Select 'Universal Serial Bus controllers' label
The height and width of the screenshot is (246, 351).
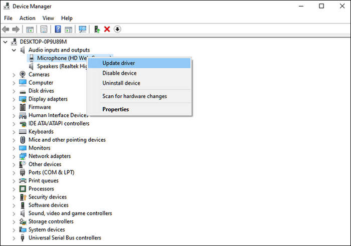(65, 237)
